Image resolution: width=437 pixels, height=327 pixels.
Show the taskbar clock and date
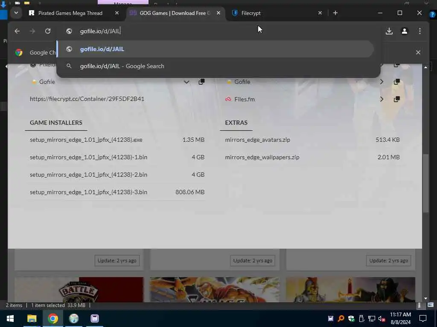coord(400,318)
